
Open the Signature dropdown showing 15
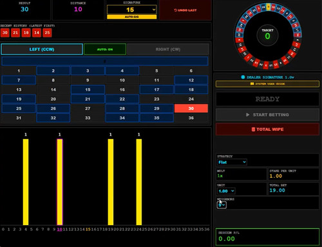tap(131, 10)
